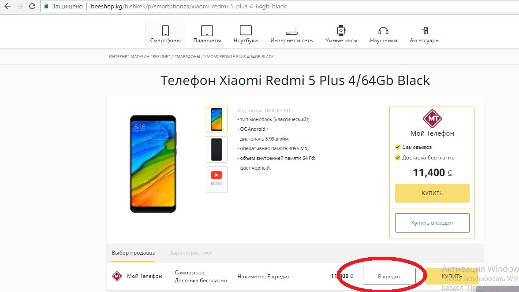Select the Выбор продавца tab
The image size is (519, 292).
coord(134,253)
